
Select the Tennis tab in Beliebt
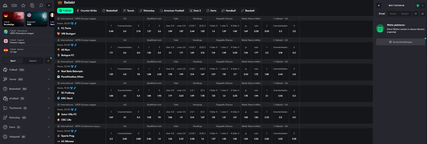128,11
